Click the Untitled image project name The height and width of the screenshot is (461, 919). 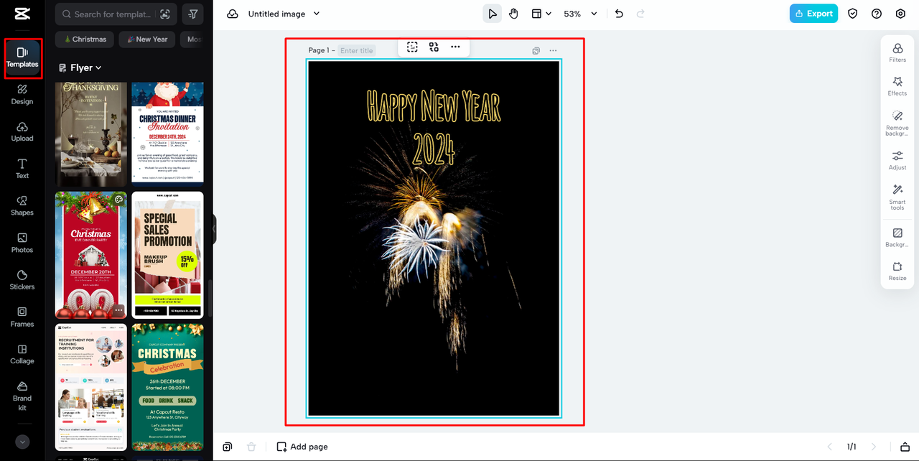(x=276, y=14)
